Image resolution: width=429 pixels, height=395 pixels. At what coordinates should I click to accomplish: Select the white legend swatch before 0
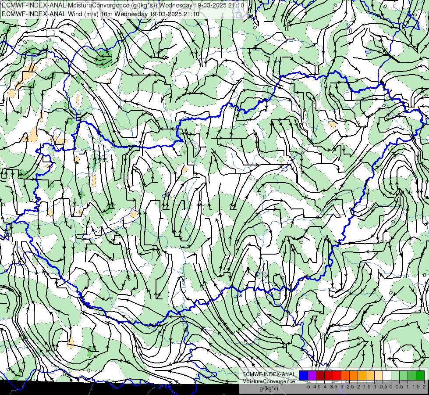(x=387, y=376)
